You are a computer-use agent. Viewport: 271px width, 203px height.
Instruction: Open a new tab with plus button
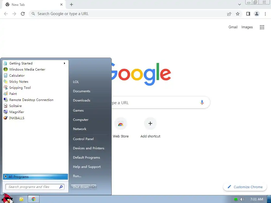tap(71, 5)
